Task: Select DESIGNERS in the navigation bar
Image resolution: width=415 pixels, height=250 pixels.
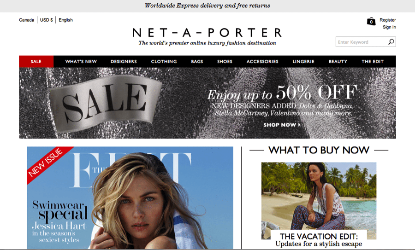Action: click(124, 62)
